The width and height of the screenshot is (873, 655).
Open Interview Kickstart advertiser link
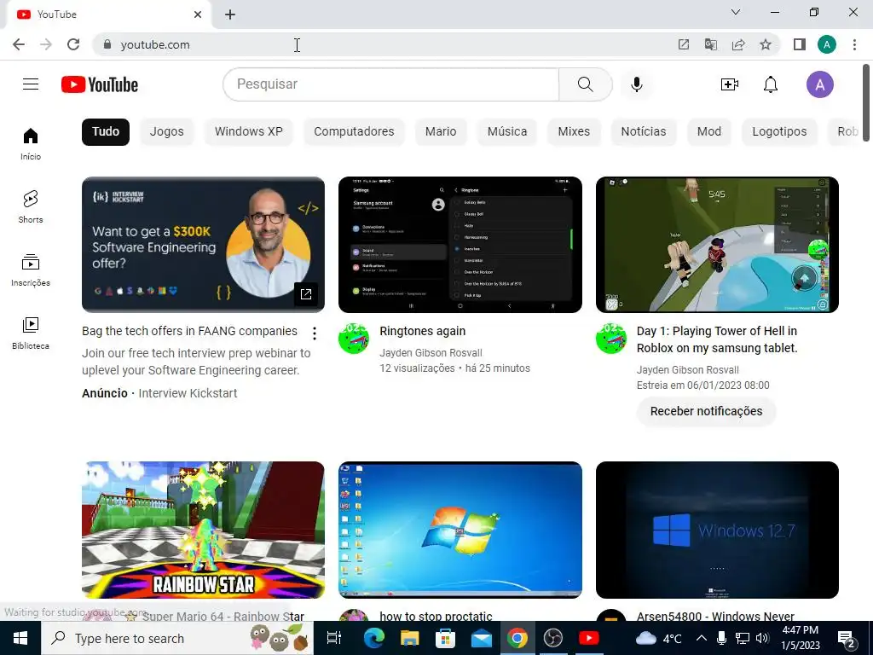point(188,393)
